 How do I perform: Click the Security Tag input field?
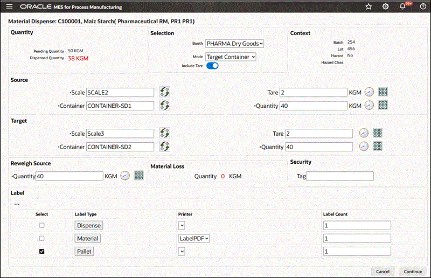pyautogui.click(x=340, y=176)
